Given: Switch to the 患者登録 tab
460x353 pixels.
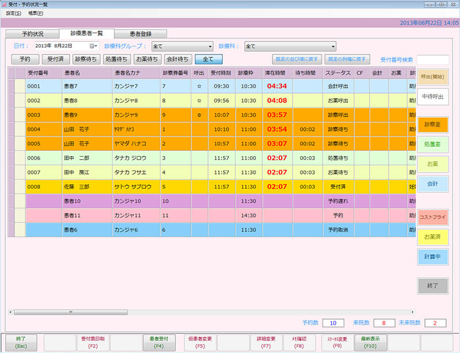Looking at the screenshot, I should pyautogui.click(x=140, y=34).
